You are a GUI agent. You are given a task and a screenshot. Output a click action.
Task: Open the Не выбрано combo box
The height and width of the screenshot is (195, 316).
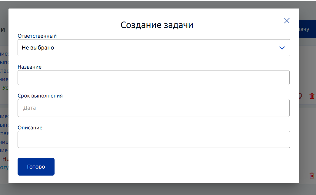point(154,48)
